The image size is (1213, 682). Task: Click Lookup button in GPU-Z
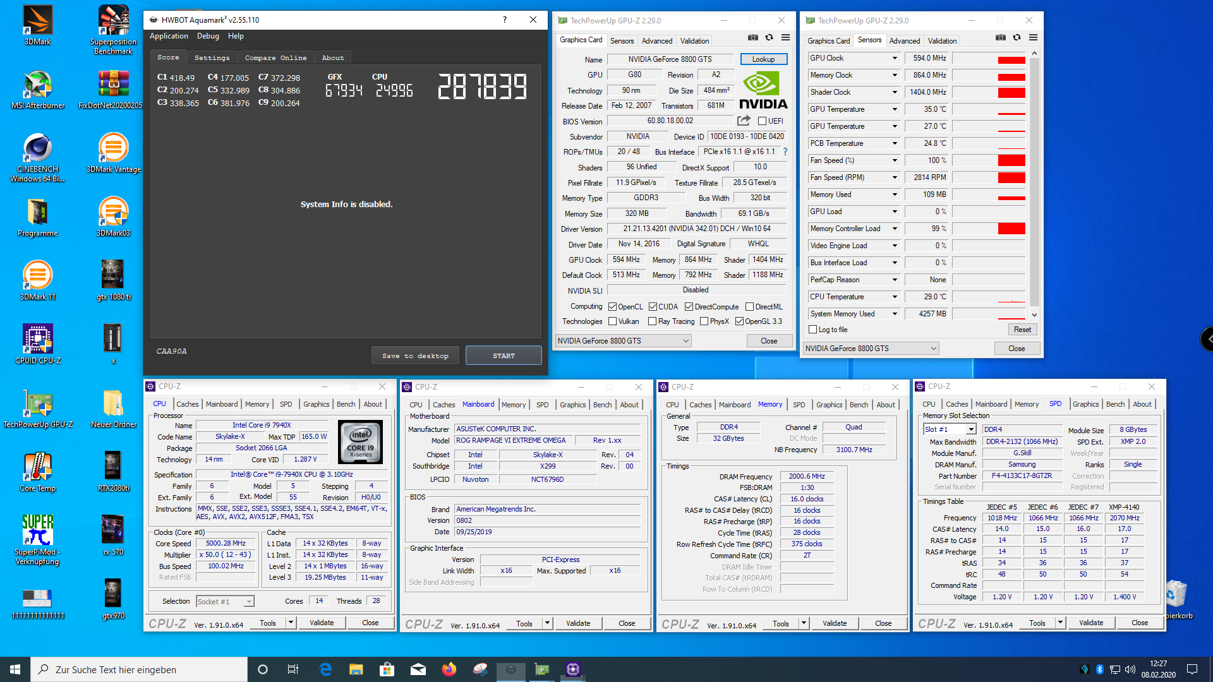(x=763, y=59)
